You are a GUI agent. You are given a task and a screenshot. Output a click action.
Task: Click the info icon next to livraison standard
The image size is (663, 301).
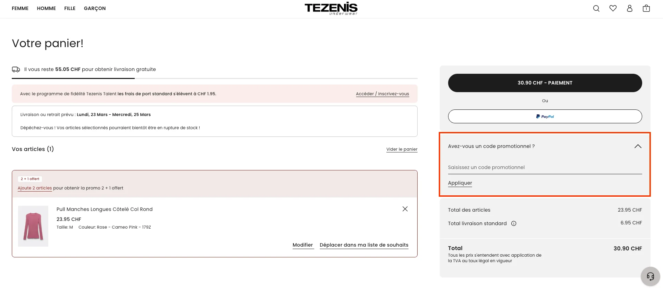coord(514,223)
